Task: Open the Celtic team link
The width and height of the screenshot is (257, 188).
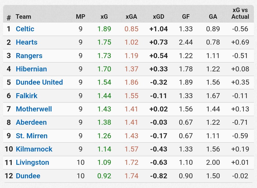Action: click(x=25, y=29)
